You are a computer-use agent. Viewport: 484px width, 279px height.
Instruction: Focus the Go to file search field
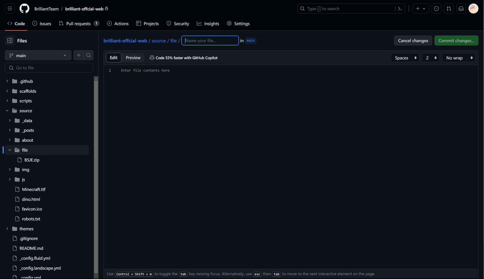[49, 68]
